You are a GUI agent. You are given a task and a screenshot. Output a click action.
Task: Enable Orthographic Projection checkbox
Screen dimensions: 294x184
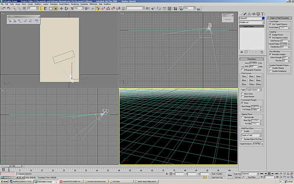click(x=242, y=70)
